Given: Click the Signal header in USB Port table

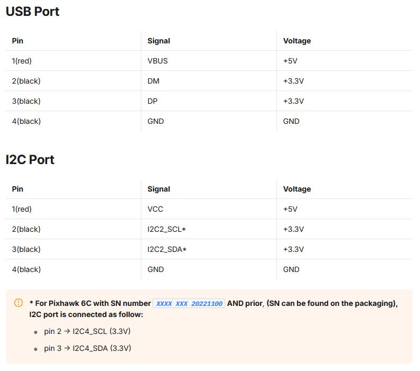Looking at the screenshot, I should point(159,41).
